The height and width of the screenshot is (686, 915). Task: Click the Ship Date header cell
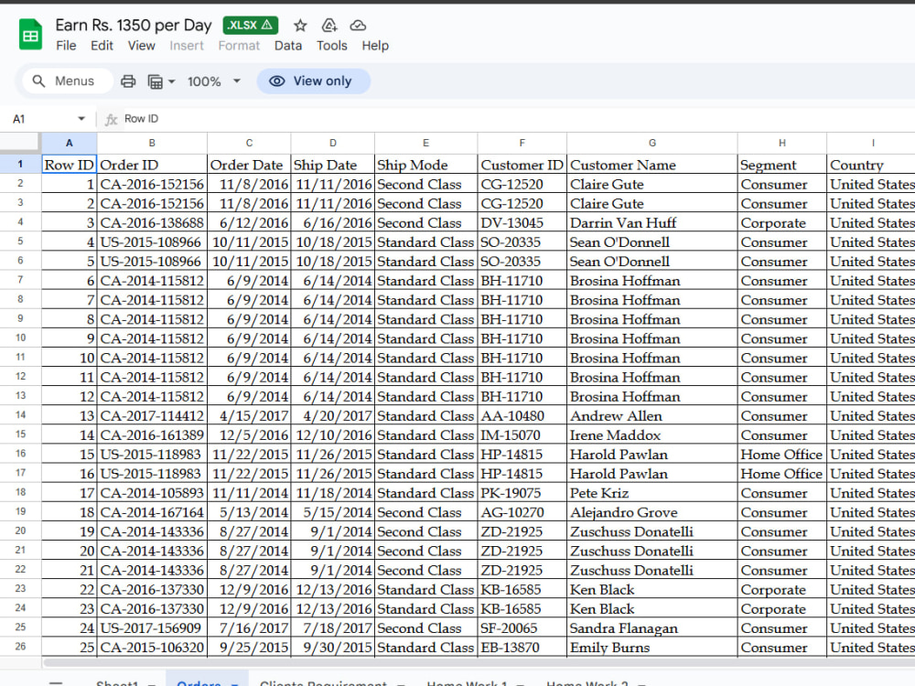tap(333, 165)
